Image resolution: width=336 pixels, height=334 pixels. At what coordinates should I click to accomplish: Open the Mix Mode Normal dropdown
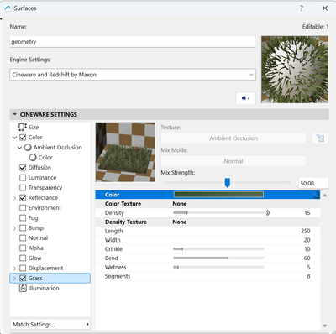point(234,161)
